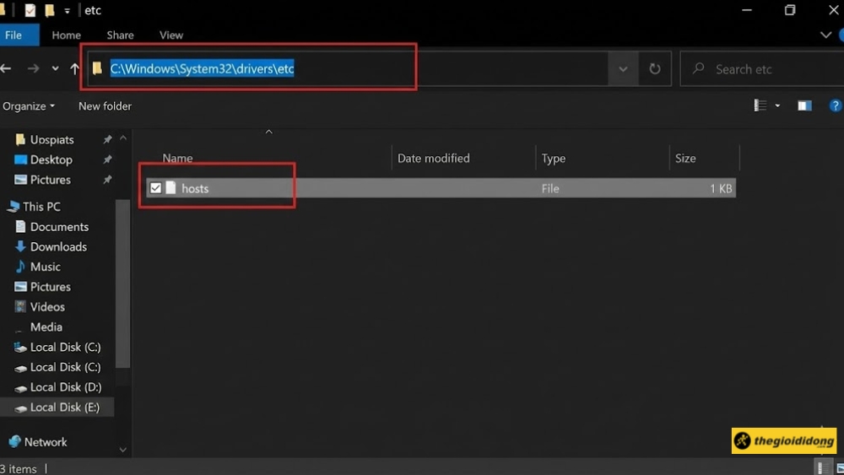Open Local Disk (E:) drive
Image resolution: width=844 pixels, height=475 pixels.
click(x=65, y=408)
